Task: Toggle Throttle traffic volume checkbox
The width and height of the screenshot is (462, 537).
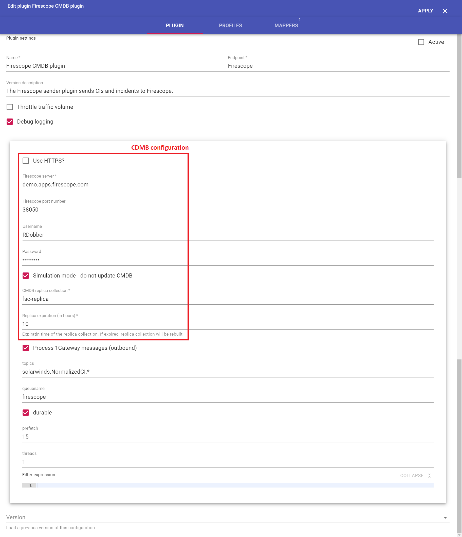Action: click(x=10, y=107)
